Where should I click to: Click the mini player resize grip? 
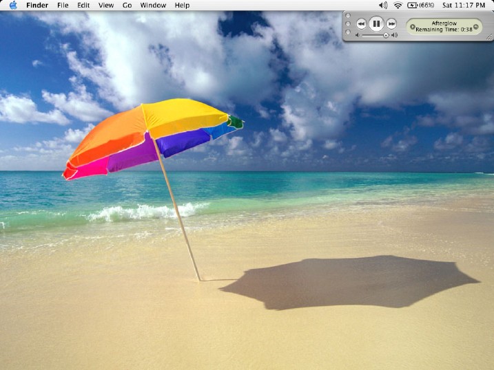(489, 37)
